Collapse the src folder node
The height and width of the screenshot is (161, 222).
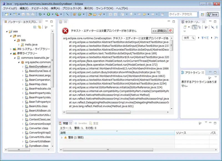[11, 36]
